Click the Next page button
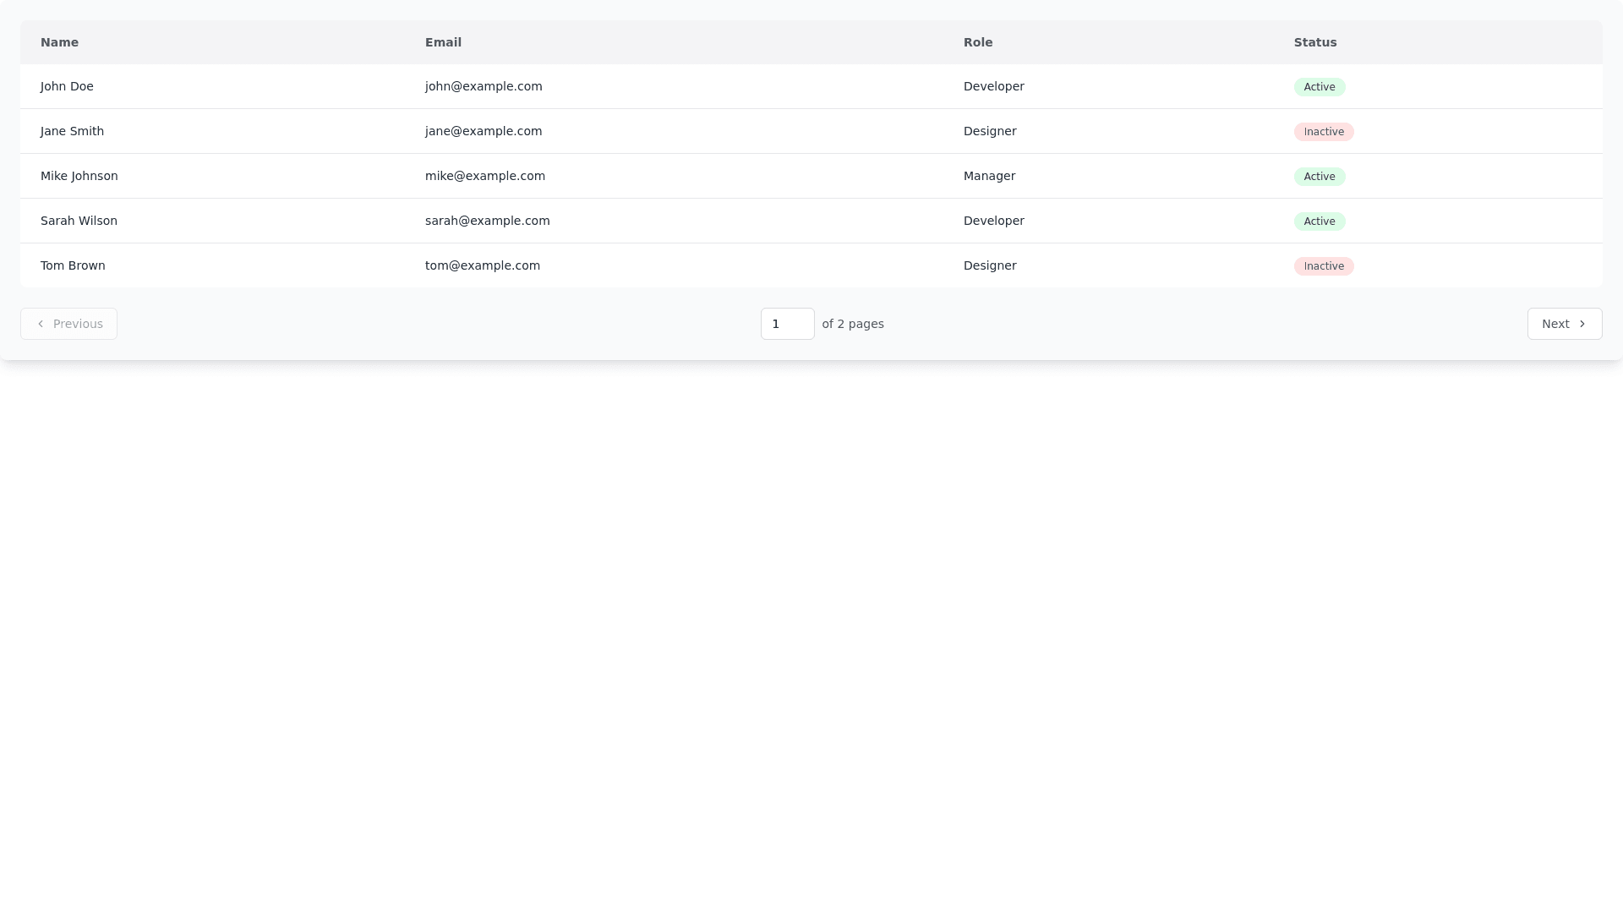 (1564, 324)
